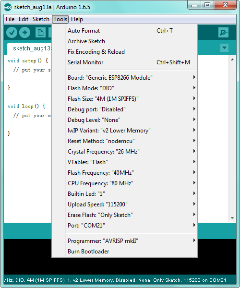Viewport: 240px width, 288px height.
Task: Expand Programmer "AVRISP mkII" submenu
Action: pos(124,241)
